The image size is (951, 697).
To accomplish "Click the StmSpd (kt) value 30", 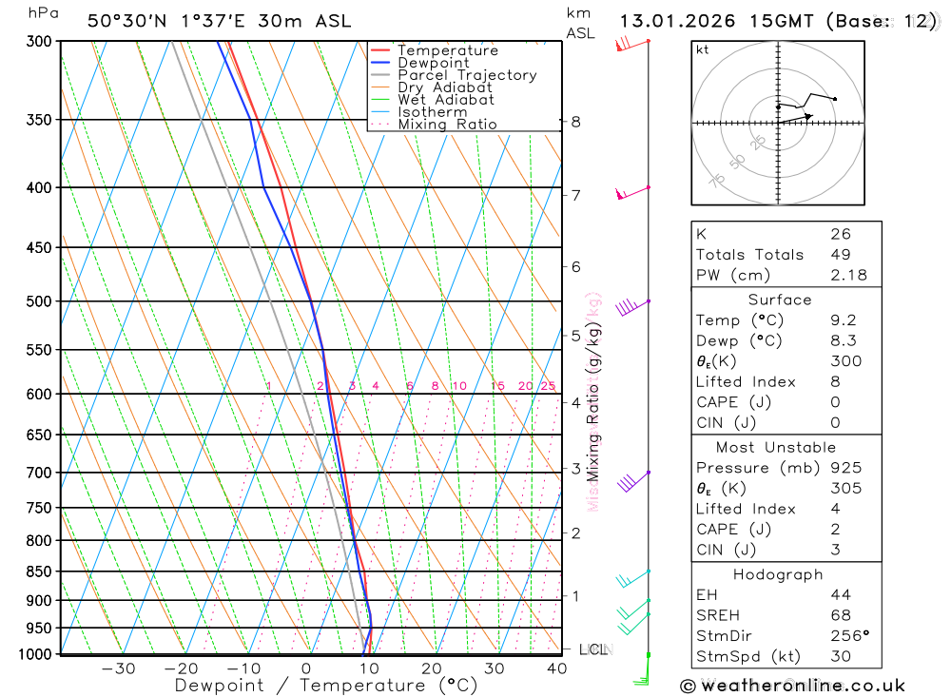I will [841, 656].
